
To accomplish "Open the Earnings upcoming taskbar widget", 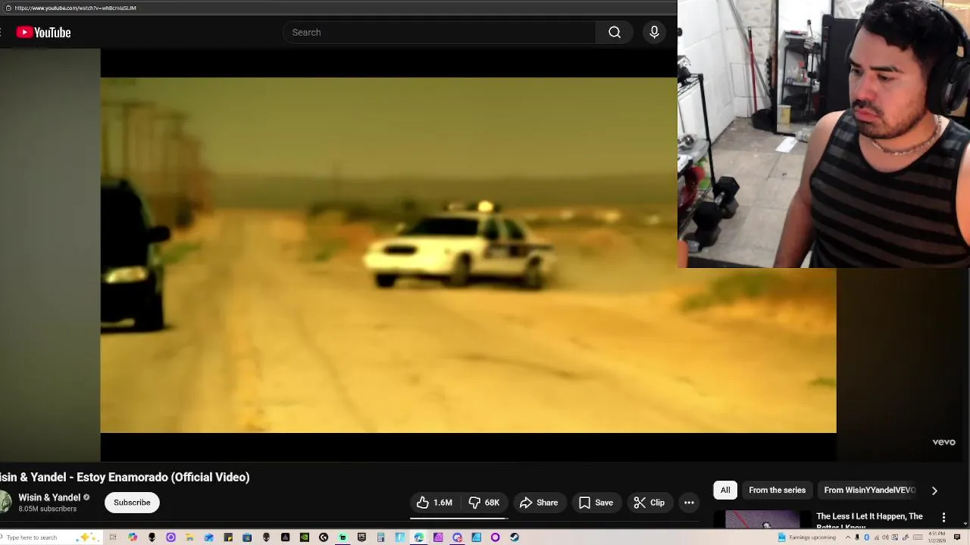I will coord(807,537).
